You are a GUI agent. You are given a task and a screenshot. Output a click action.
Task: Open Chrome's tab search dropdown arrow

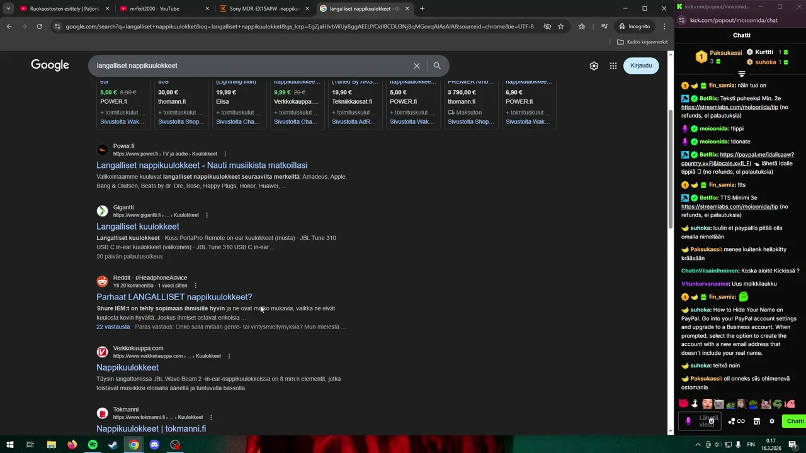[x=8, y=8]
